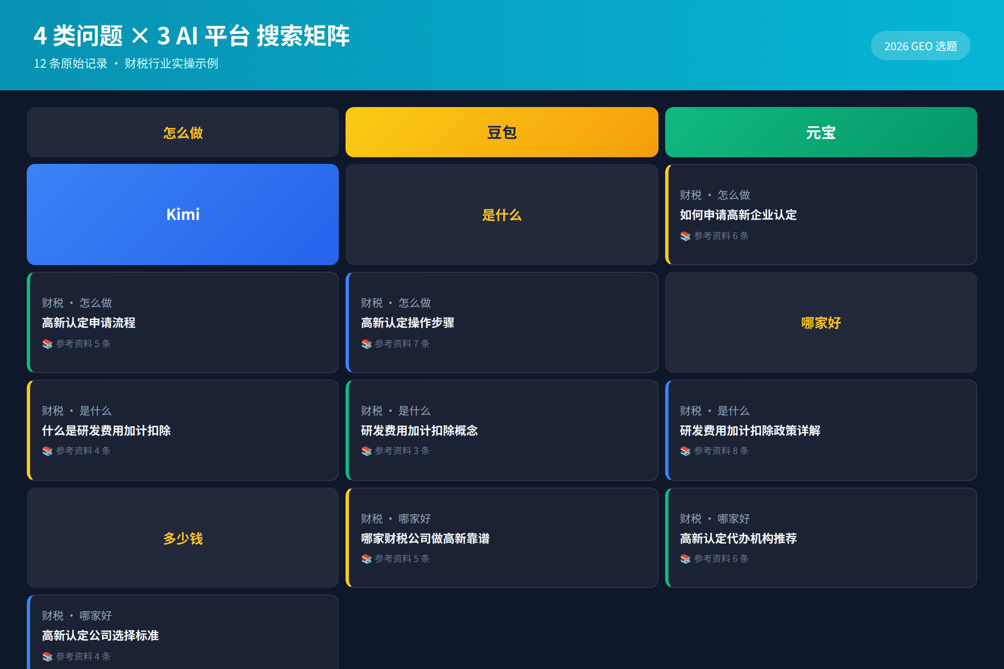Click the 4 类问题 × 3 AI 平台 搜索矩阵 title
This screenshot has width=1004, height=669.
[x=192, y=36]
